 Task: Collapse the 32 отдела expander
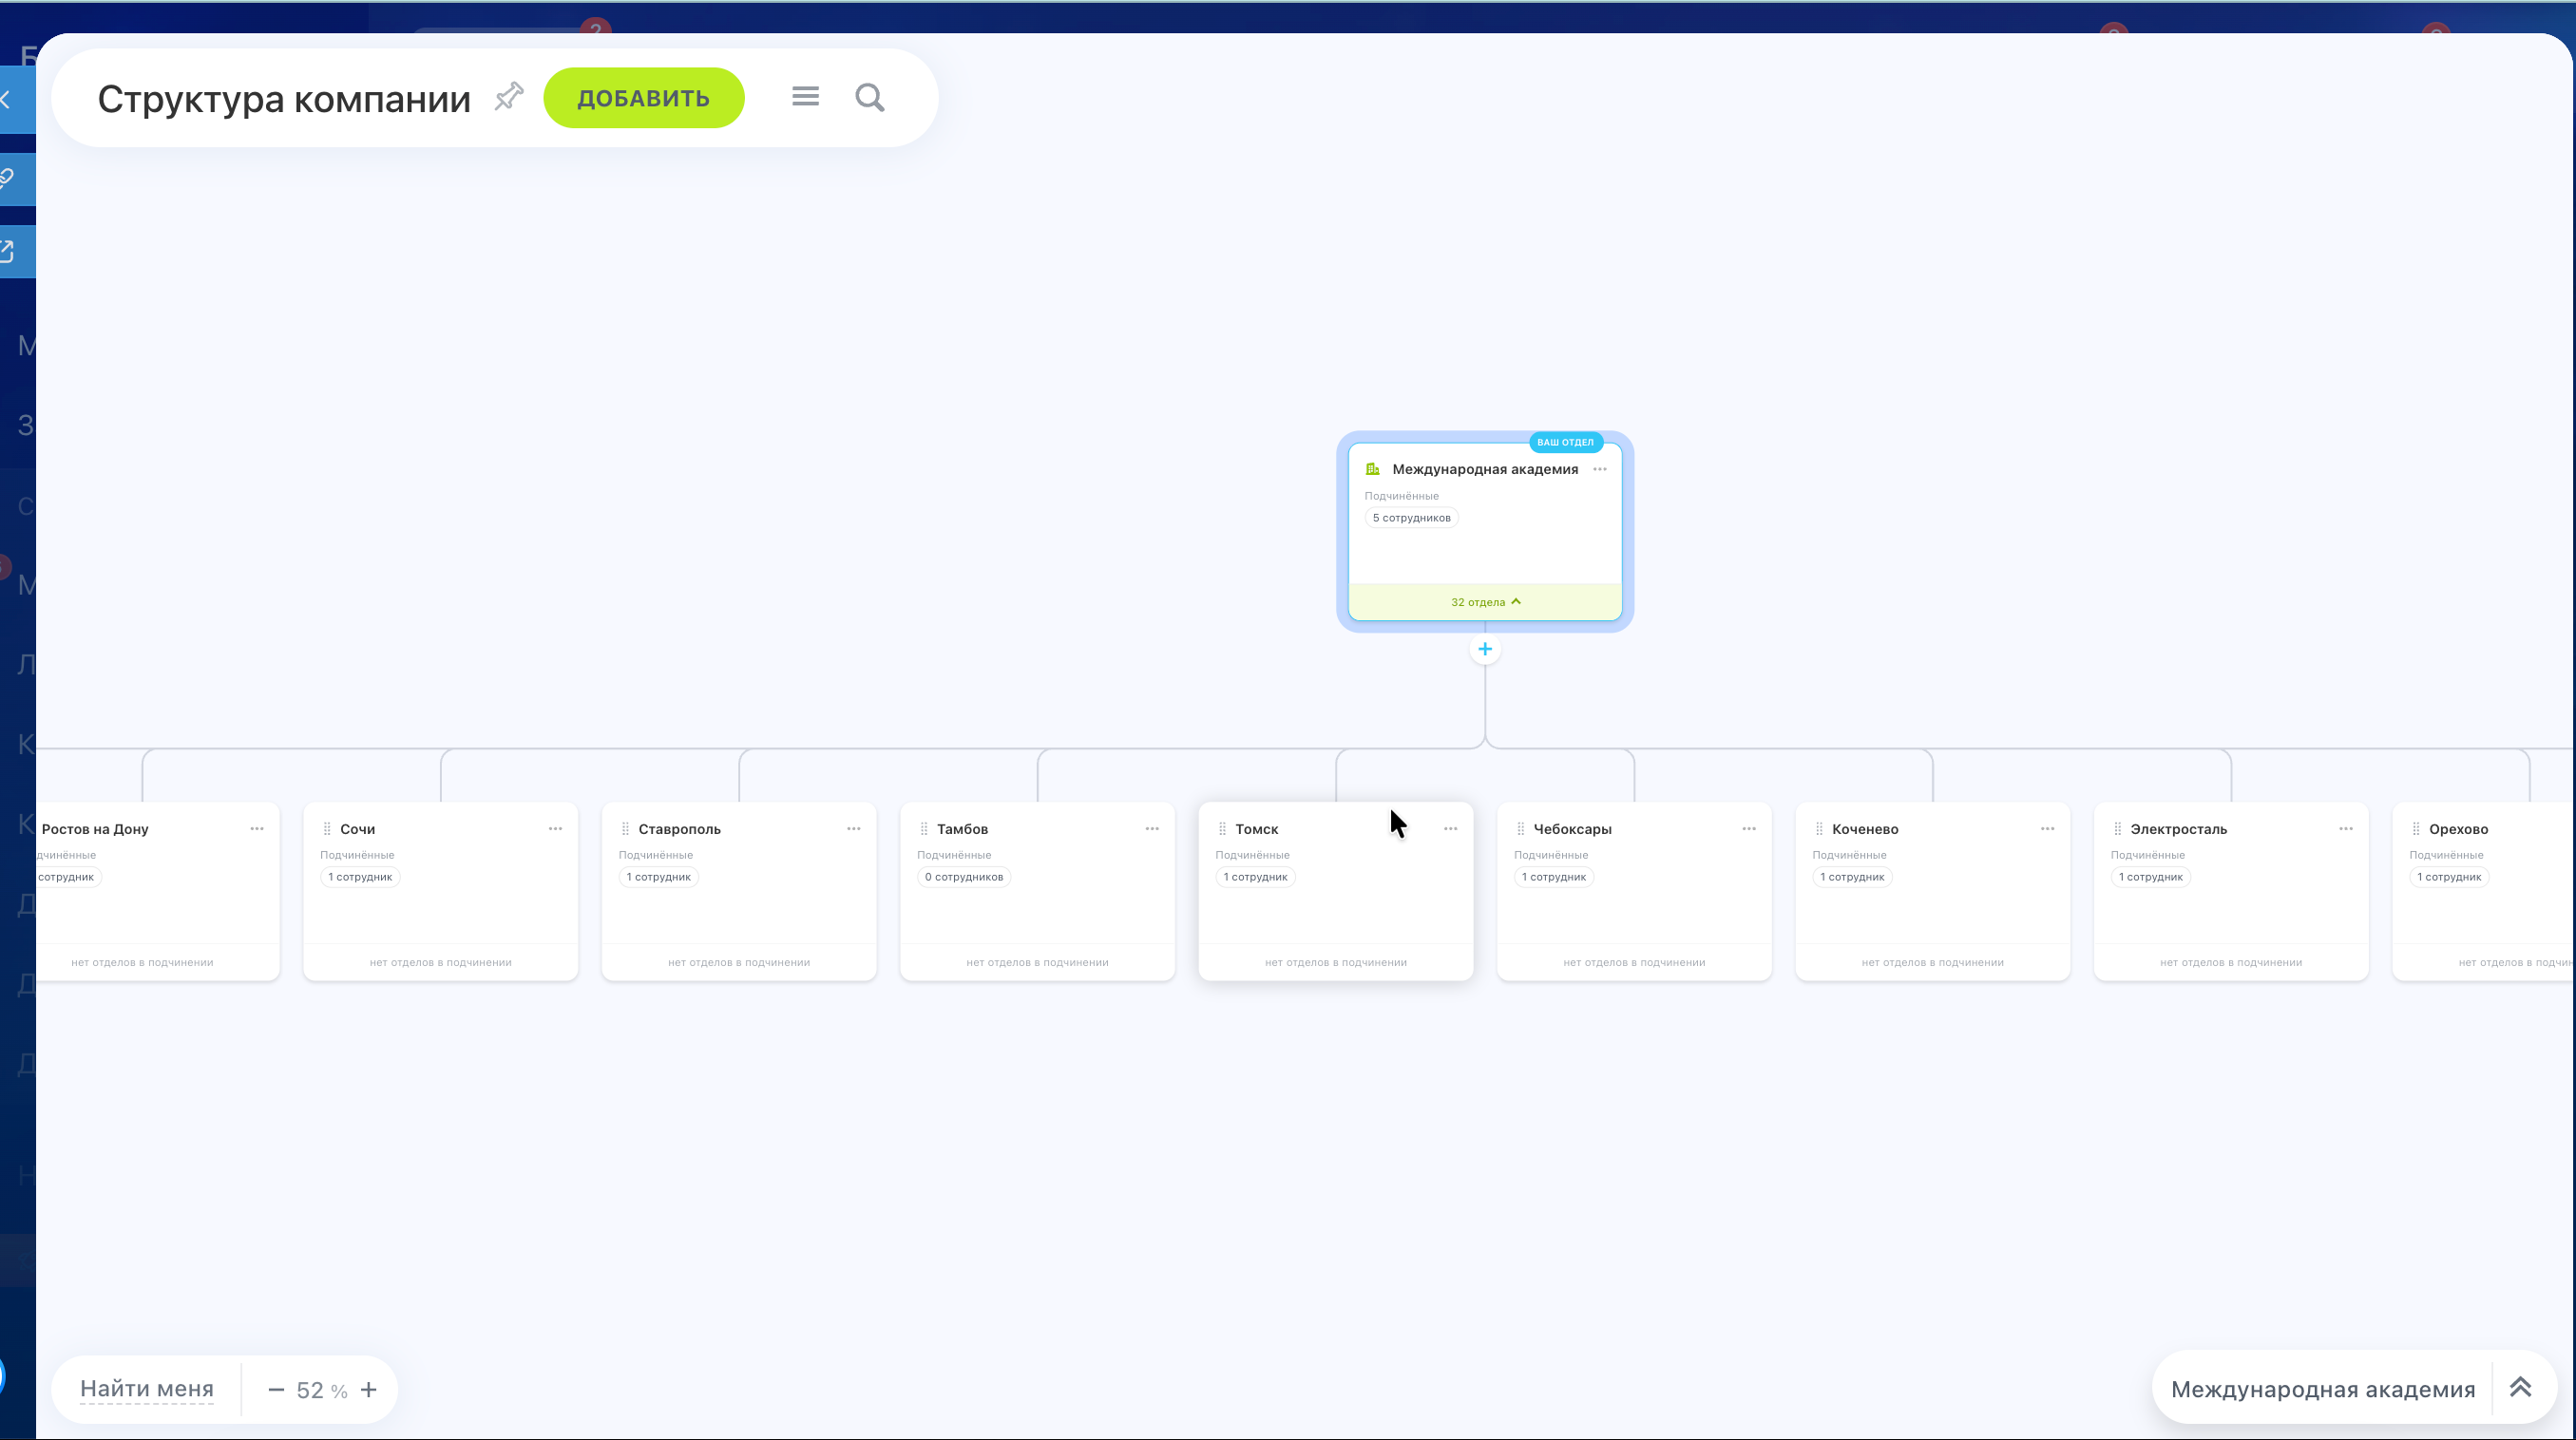pos(1485,601)
